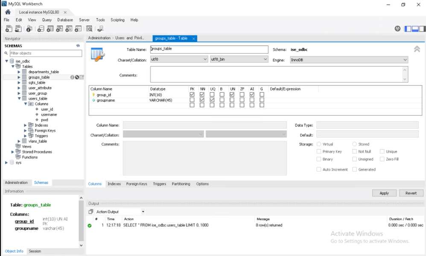Switch to the Indexes tab
The image size is (426, 256).
pos(114,184)
